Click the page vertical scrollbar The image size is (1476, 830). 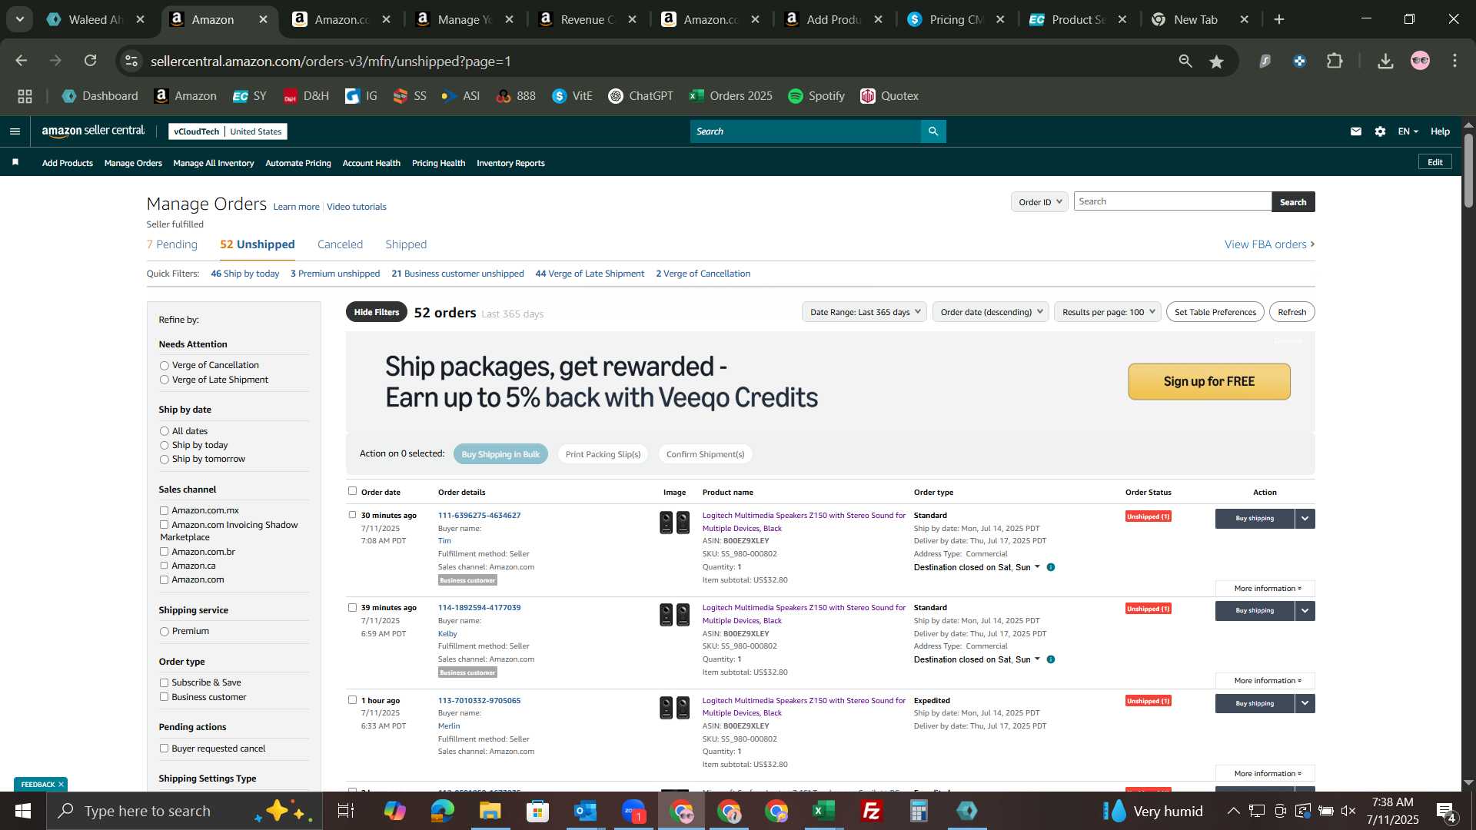(x=1468, y=171)
